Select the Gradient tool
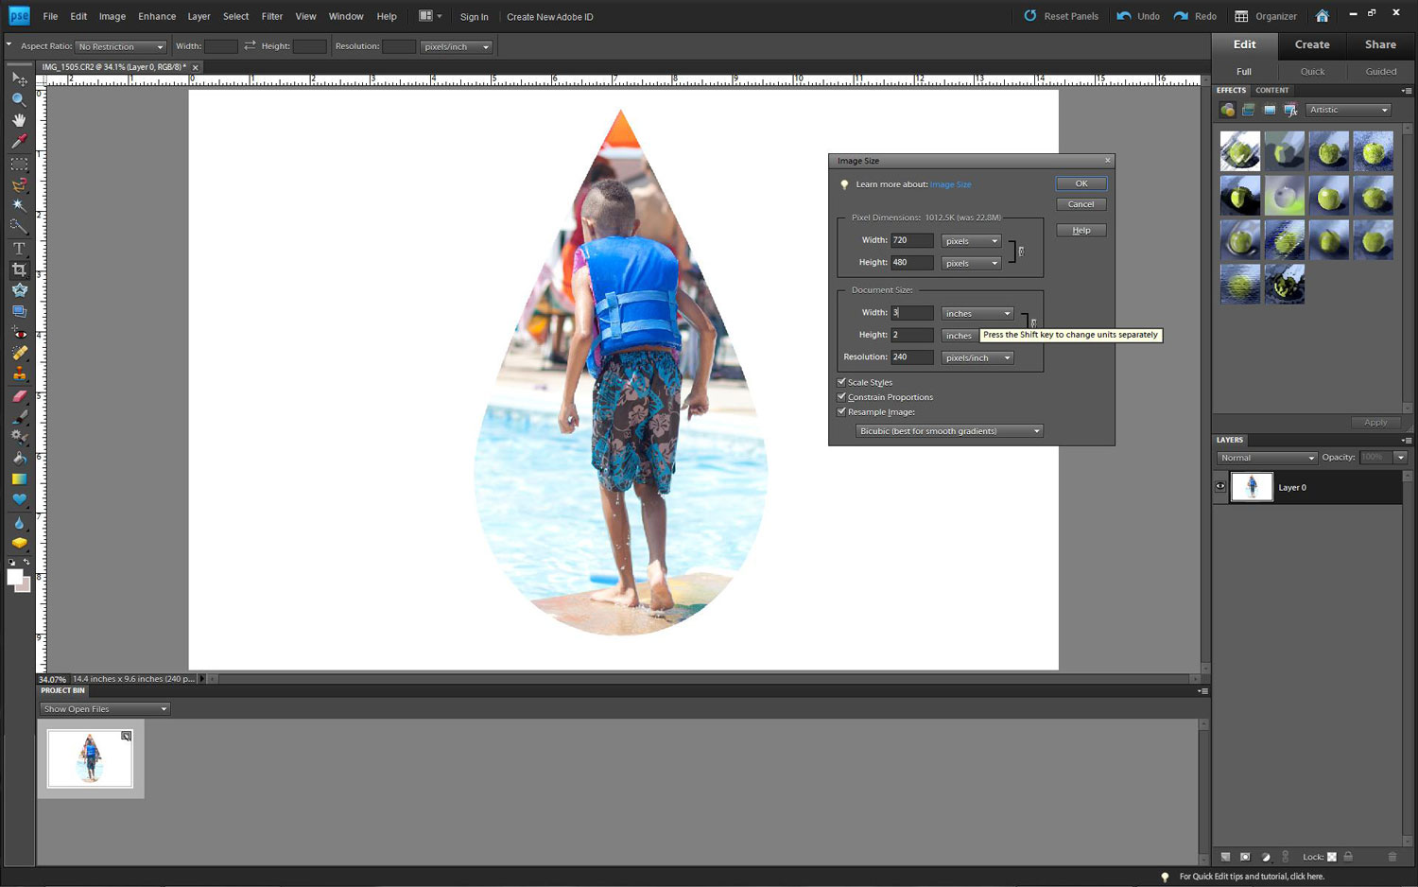 click(18, 479)
